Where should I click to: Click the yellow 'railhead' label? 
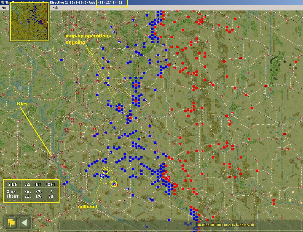[87, 207]
